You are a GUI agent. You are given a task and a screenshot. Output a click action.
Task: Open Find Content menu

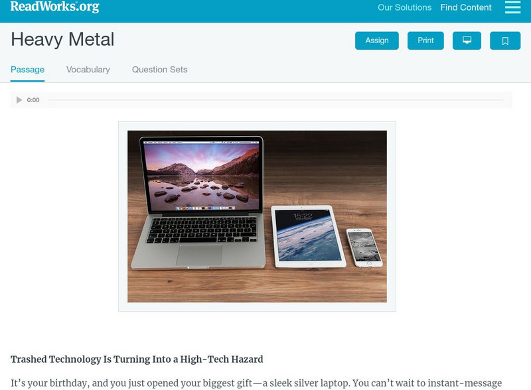pos(466,7)
